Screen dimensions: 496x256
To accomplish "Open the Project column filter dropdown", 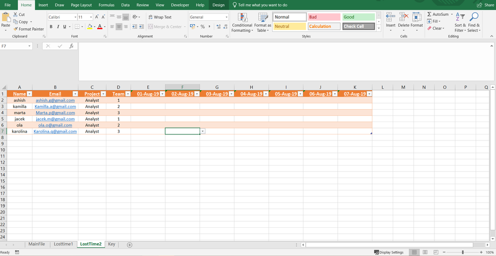I will [103, 94].
